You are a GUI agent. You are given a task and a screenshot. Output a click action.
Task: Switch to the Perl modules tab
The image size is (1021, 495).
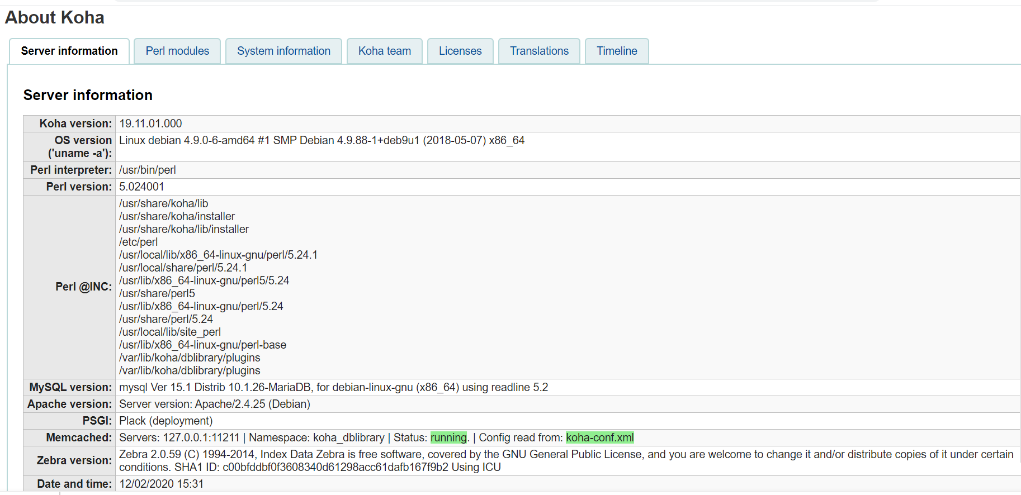[177, 51]
